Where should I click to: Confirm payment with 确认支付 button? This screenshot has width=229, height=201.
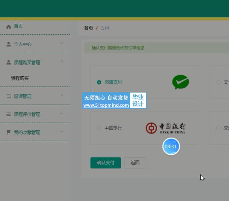106,163
